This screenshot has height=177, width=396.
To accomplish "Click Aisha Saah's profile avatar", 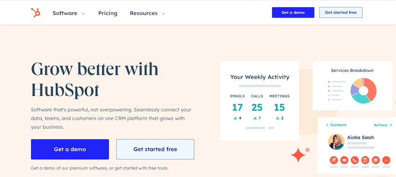I will (x=336, y=142).
